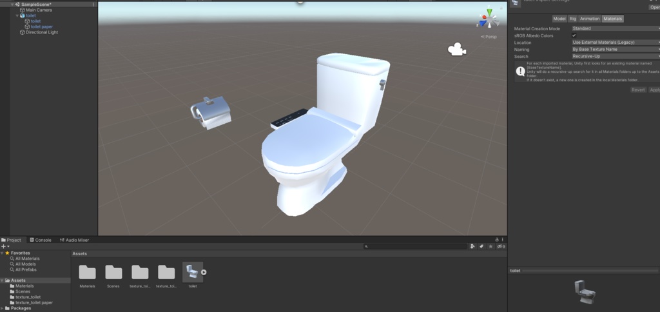The height and width of the screenshot is (312, 660).
Task: Collapse the SampleScene hierarchy arrow
Action: click(12, 5)
